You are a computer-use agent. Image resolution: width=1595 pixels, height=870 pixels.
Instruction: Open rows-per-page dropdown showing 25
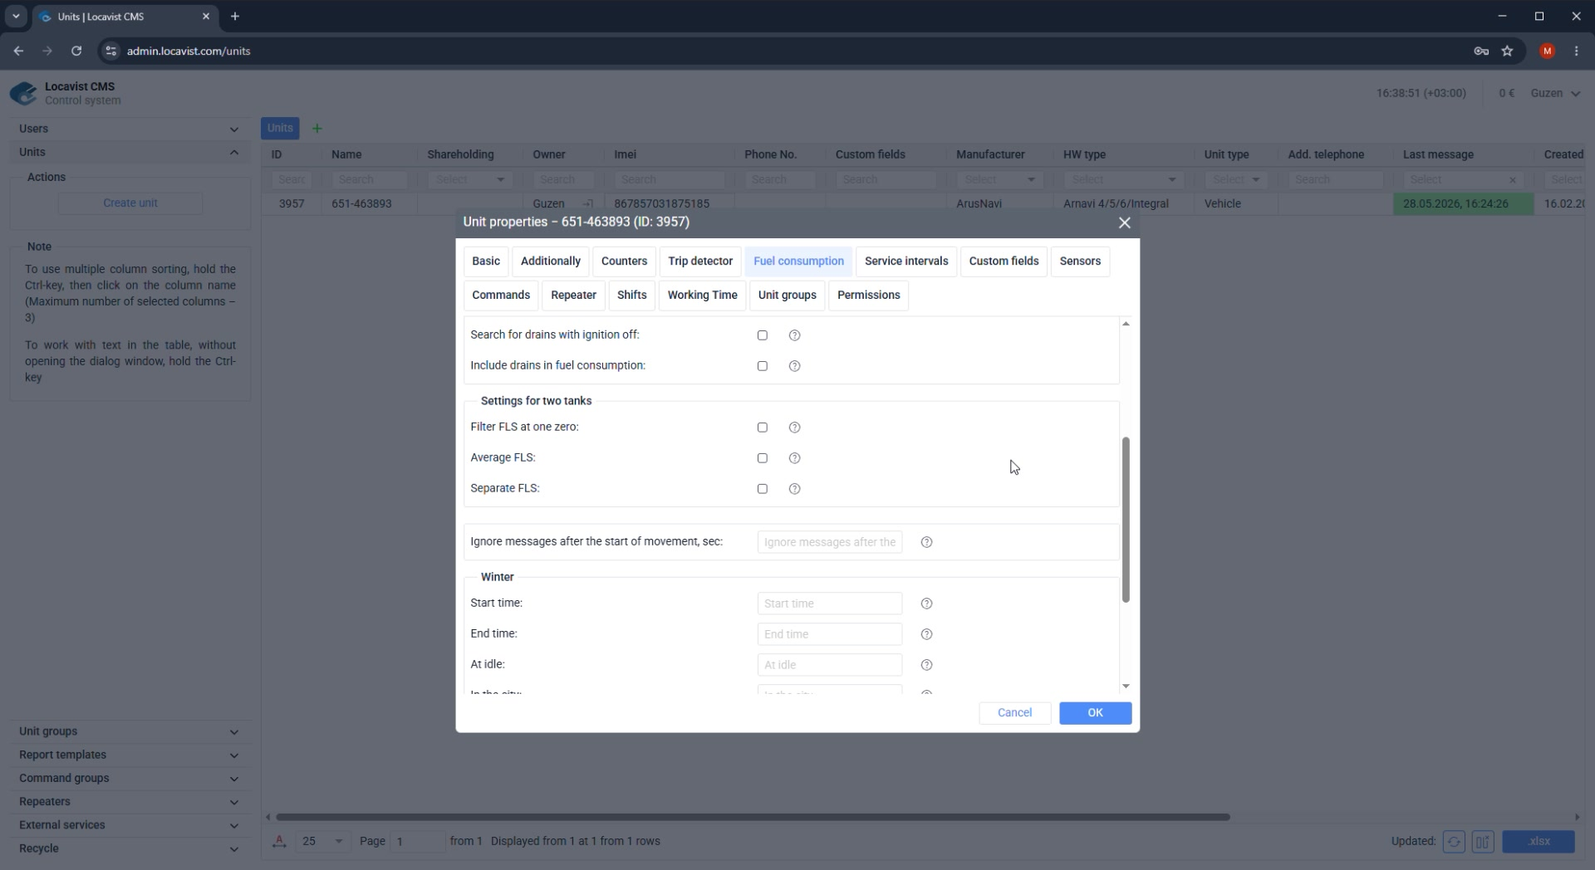322,841
